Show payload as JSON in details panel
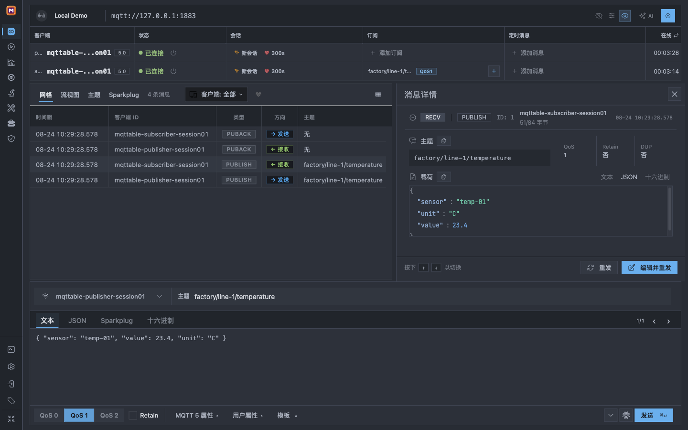This screenshot has height=430, width=688. [x=629, y=177]
